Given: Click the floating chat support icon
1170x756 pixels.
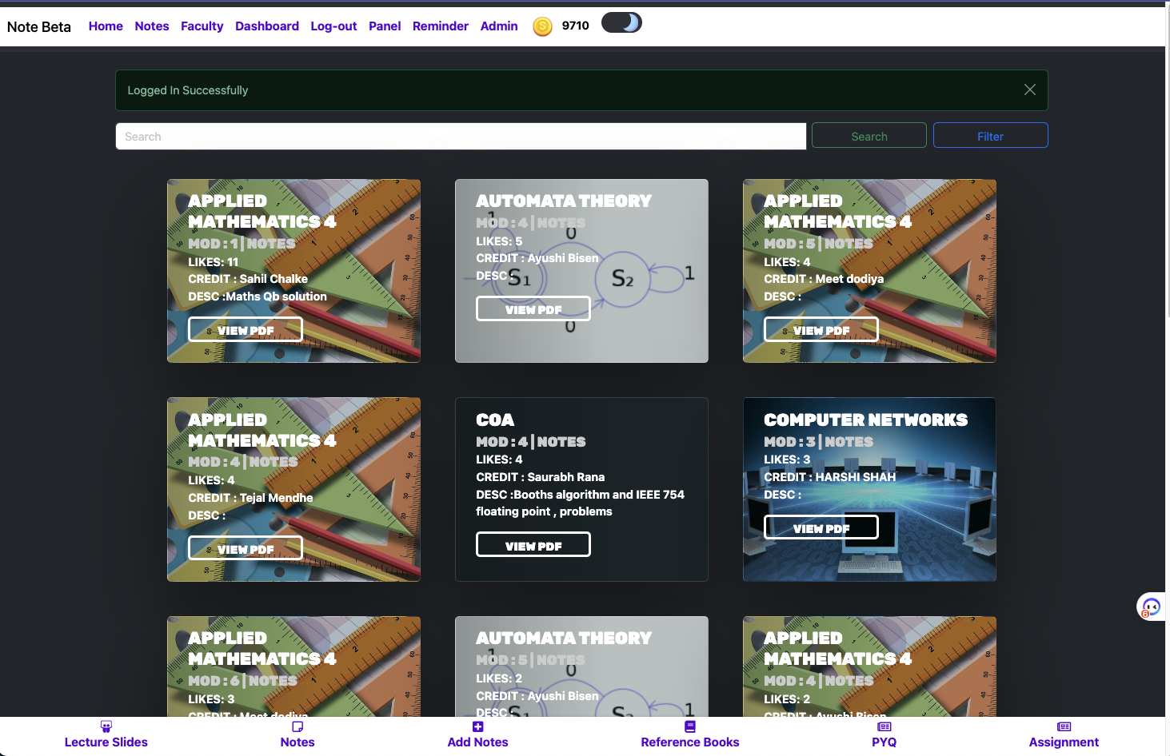Looking at the screenshot, I should pyautogui.click(x=1151, y=607).
